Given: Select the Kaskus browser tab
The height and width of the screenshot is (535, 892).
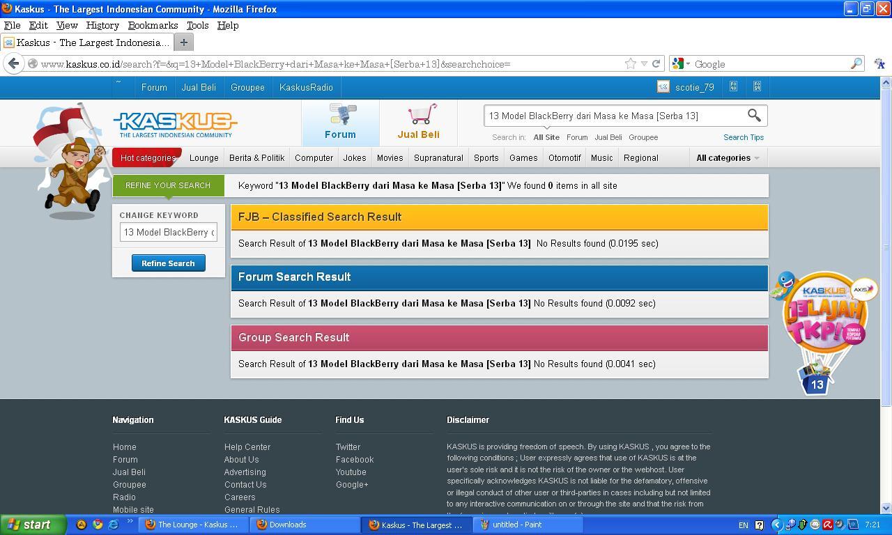Looking at the screenshot, I should pyautogui.click(x=86, y=42).
